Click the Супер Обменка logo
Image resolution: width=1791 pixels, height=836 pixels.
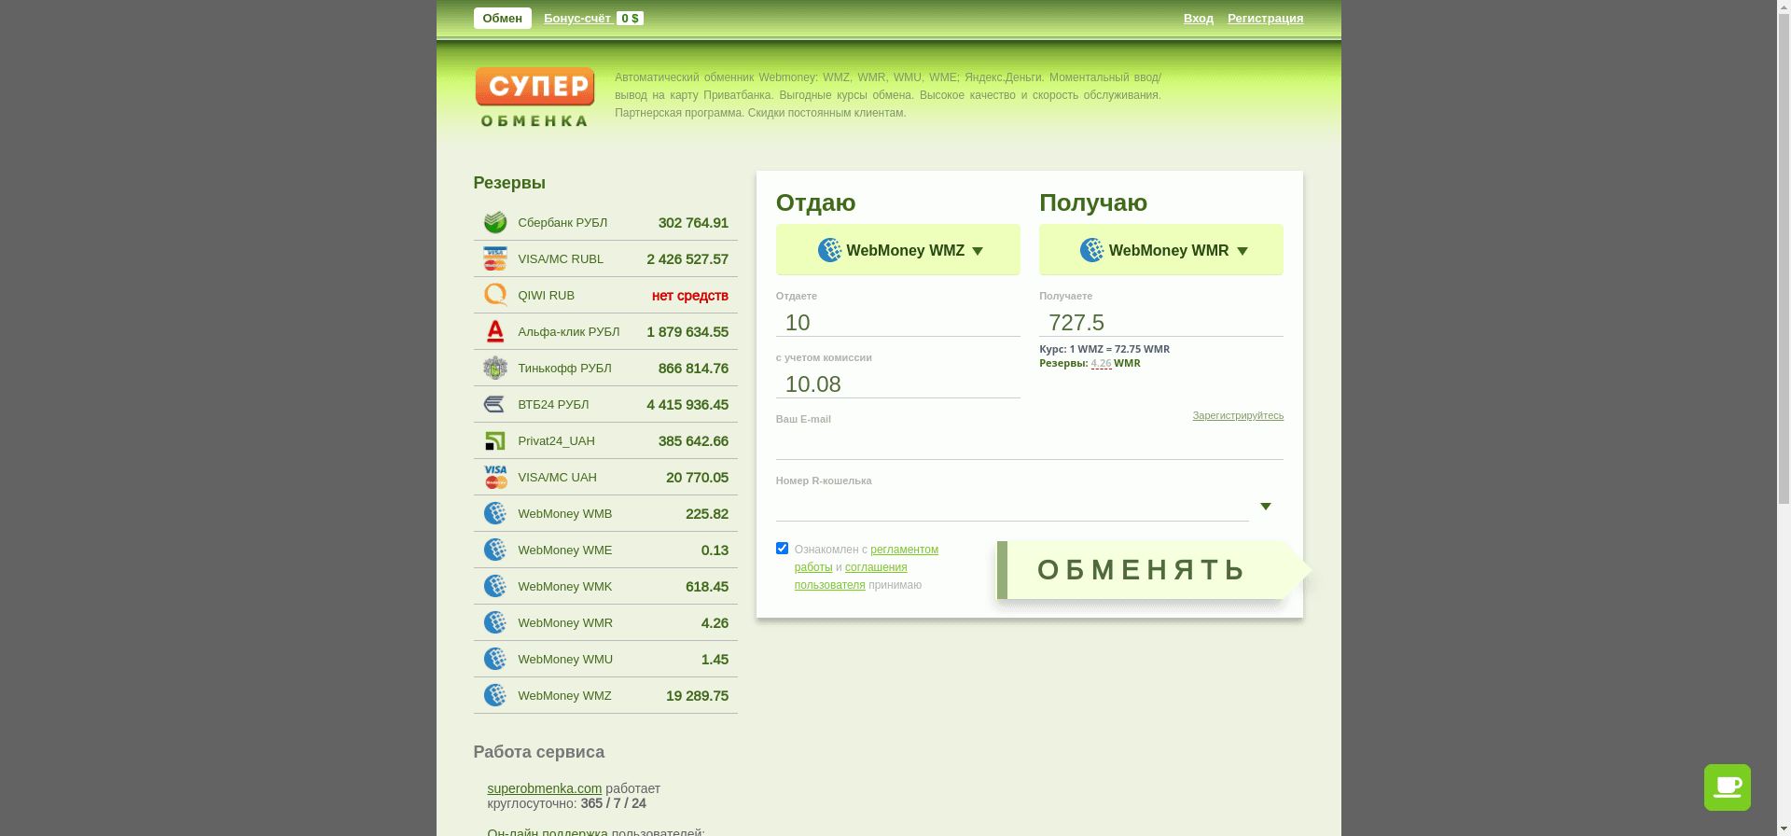[535, 96]
